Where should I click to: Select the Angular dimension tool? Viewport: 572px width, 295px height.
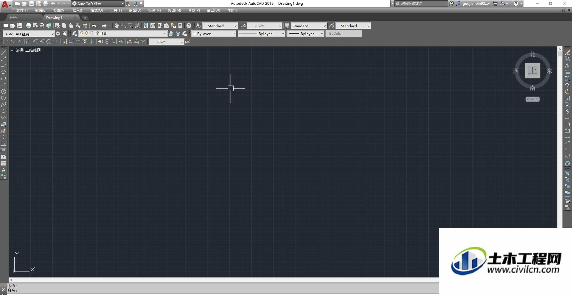pyautogui.click(x=55, y=42)
